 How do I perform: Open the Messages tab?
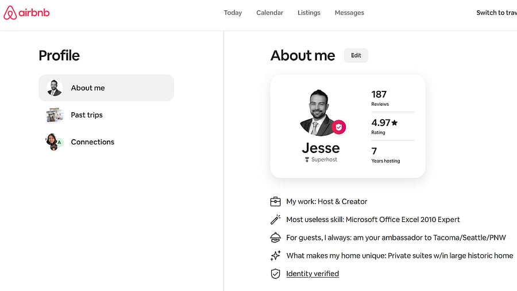click(349, 13)
